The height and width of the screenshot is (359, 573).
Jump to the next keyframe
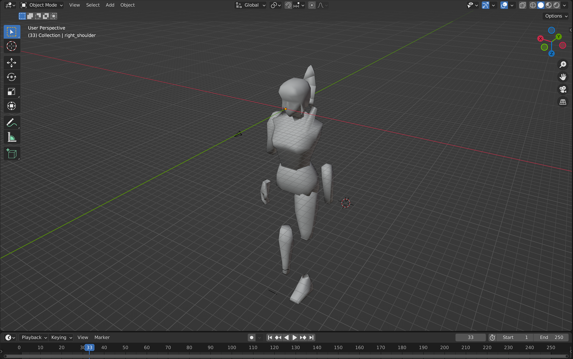click(303, 338)
